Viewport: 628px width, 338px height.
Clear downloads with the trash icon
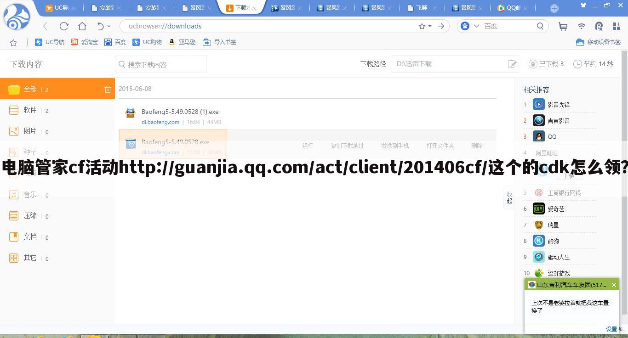tap(108, 89)
